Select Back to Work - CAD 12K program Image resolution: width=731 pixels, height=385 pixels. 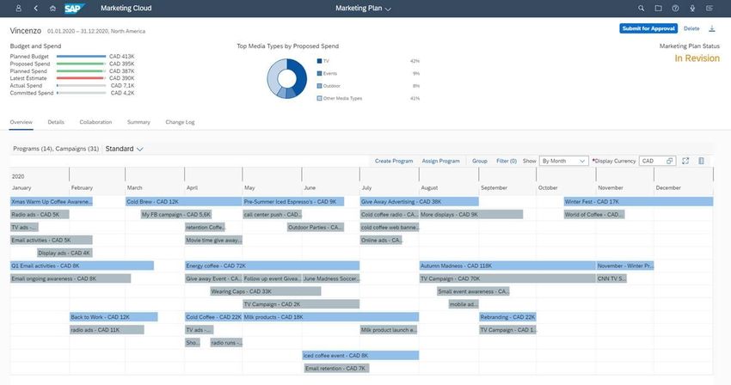114,317
